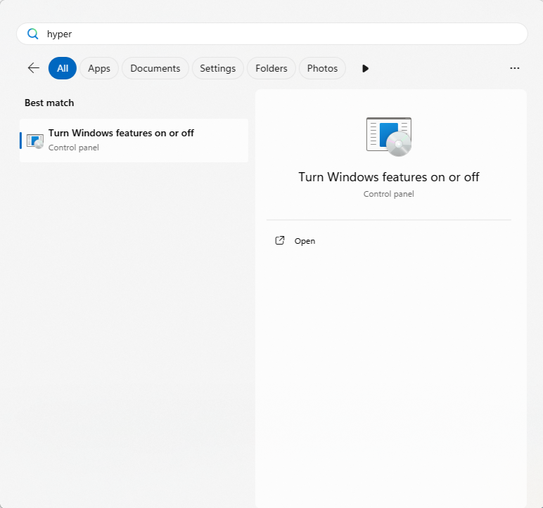Select the All filter tab
This screenshot has height=508, width=543.
tap(63, 68)
